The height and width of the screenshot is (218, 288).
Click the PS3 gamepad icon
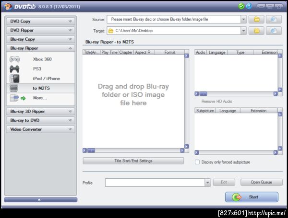tap(14, 69)
